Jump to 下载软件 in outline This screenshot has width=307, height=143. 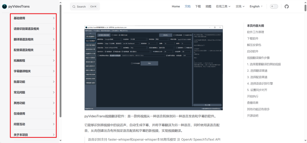[x=253, y=39]
